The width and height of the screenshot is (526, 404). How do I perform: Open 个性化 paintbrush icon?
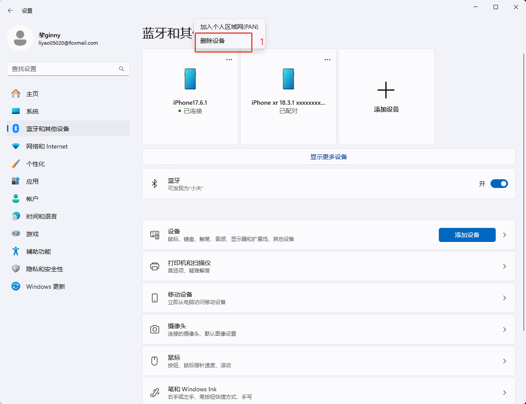(x=16, y=164)
